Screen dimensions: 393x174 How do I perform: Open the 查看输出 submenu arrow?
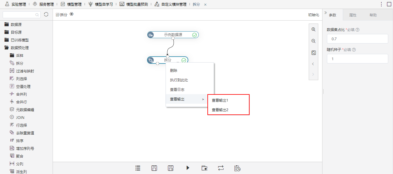203,99
